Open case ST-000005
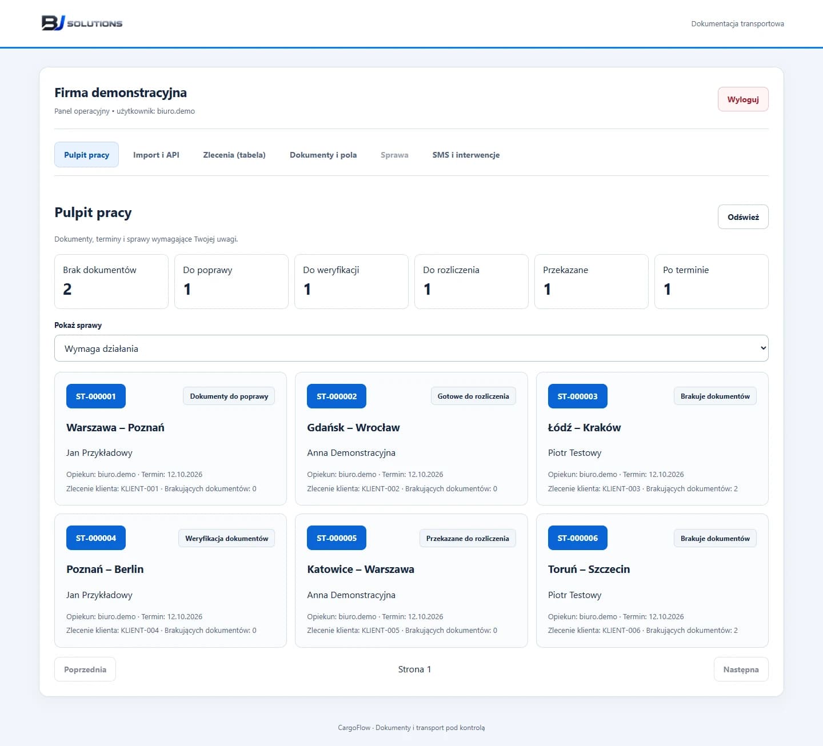 [x=337, y=538]
